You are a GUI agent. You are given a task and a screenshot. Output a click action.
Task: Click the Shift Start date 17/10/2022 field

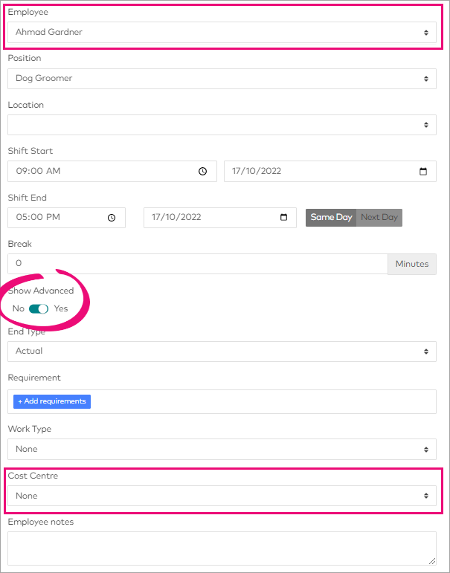(316, 171)
